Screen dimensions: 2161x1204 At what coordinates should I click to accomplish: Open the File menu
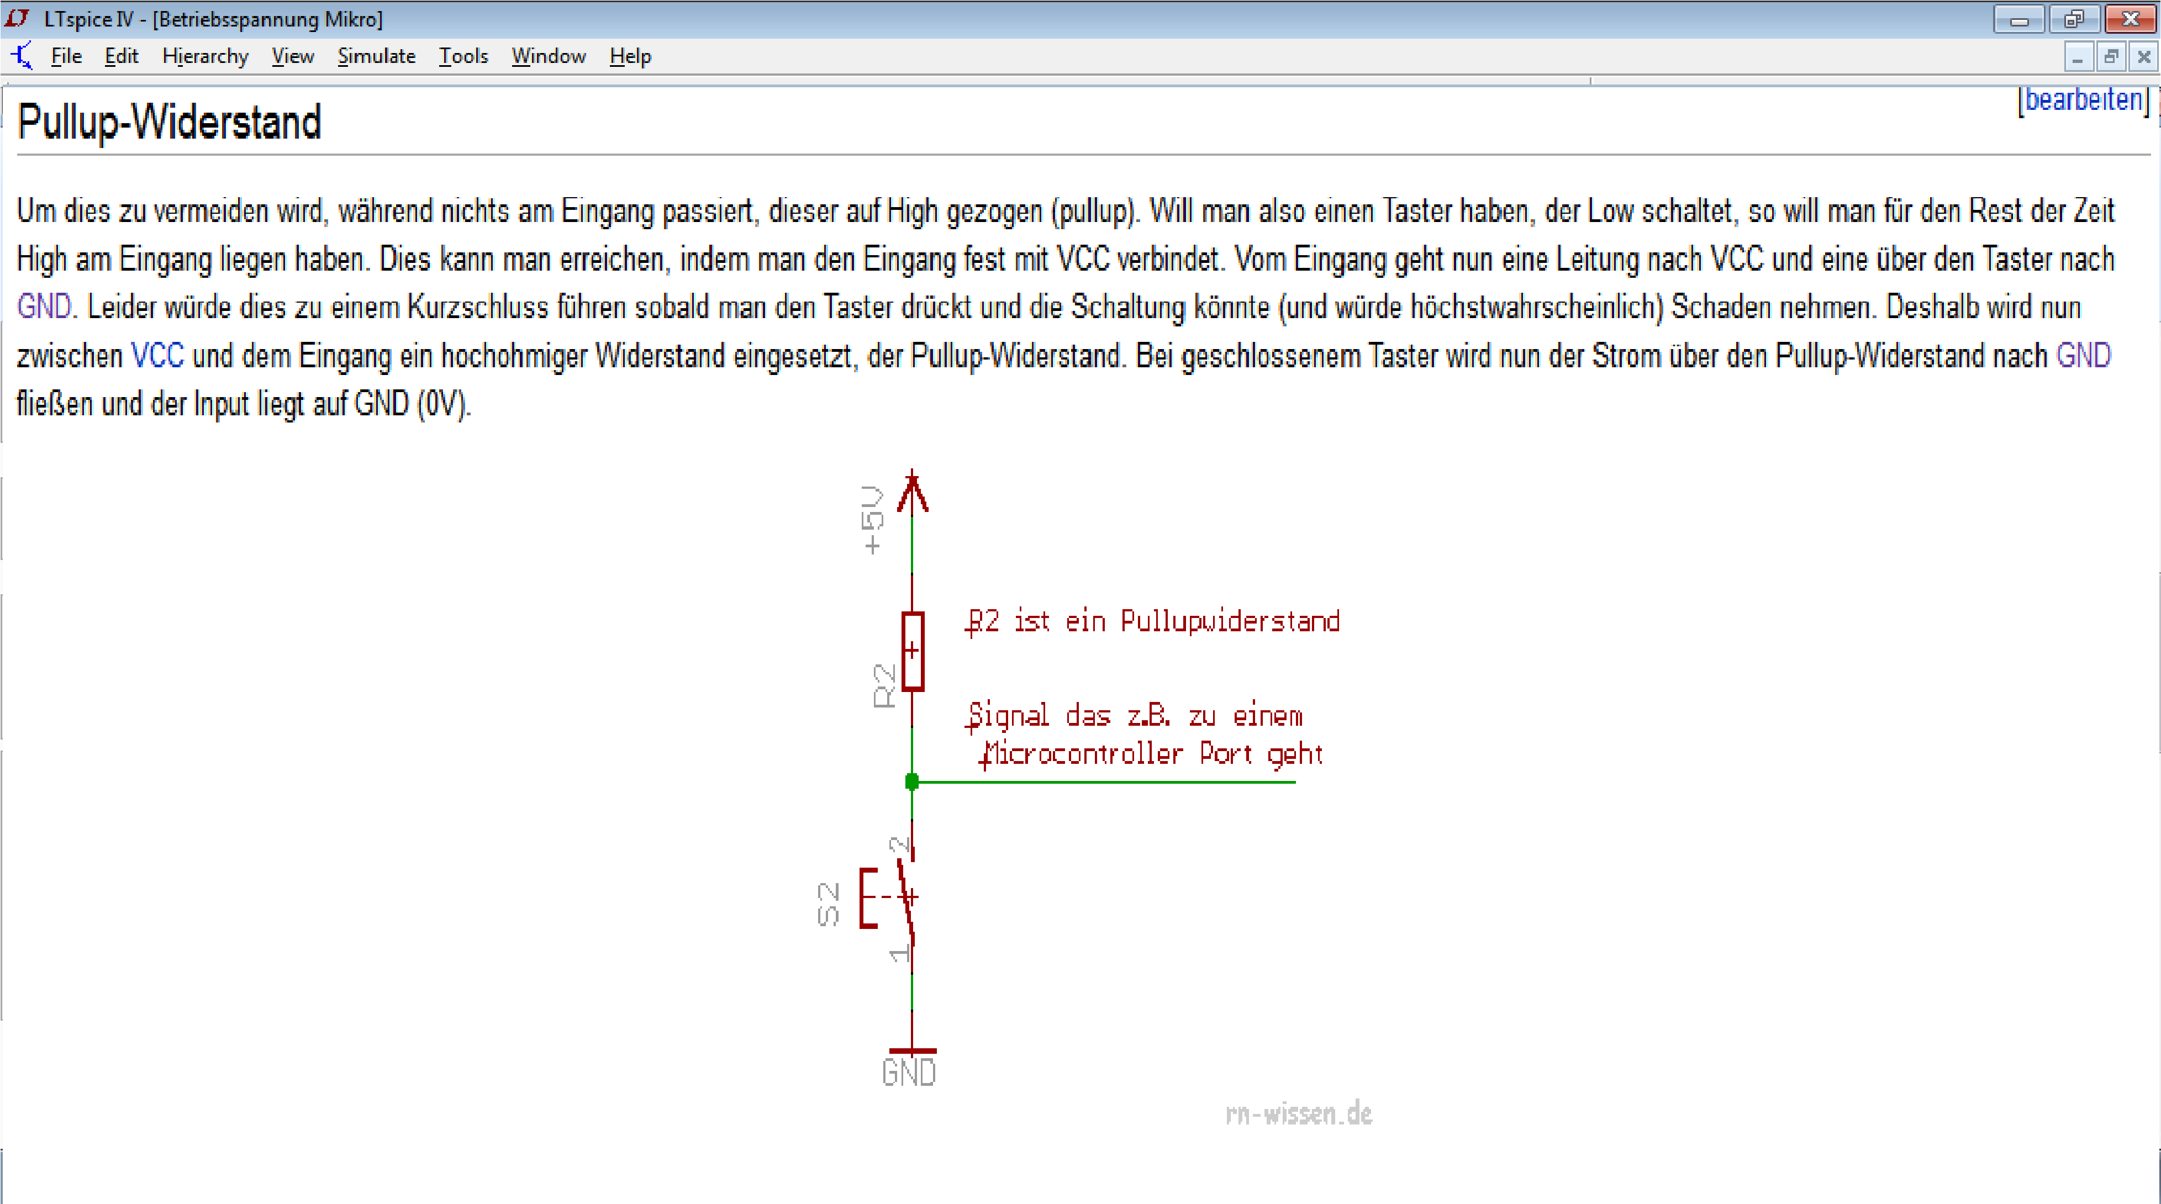pos(66,56)
